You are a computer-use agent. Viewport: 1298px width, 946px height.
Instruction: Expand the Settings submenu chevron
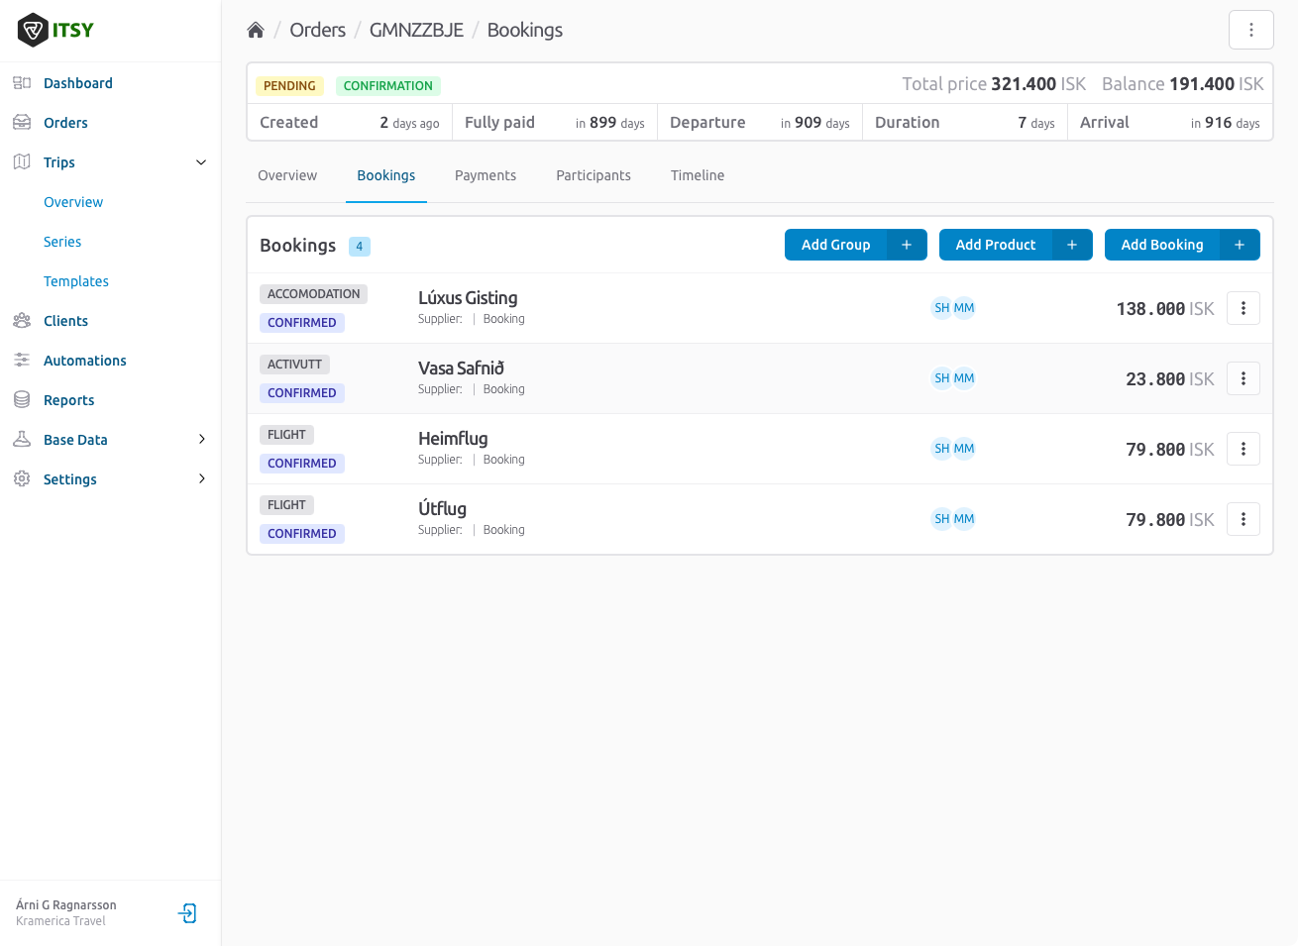201,479
